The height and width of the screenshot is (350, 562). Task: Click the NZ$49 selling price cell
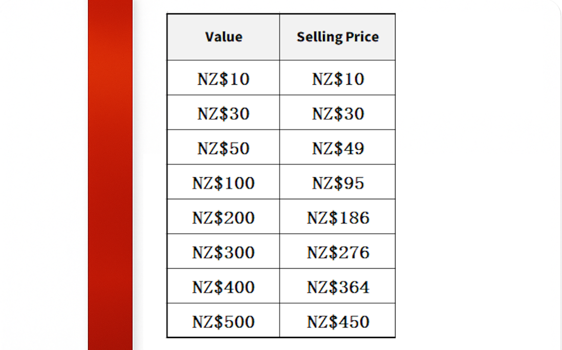click(338, 148)
